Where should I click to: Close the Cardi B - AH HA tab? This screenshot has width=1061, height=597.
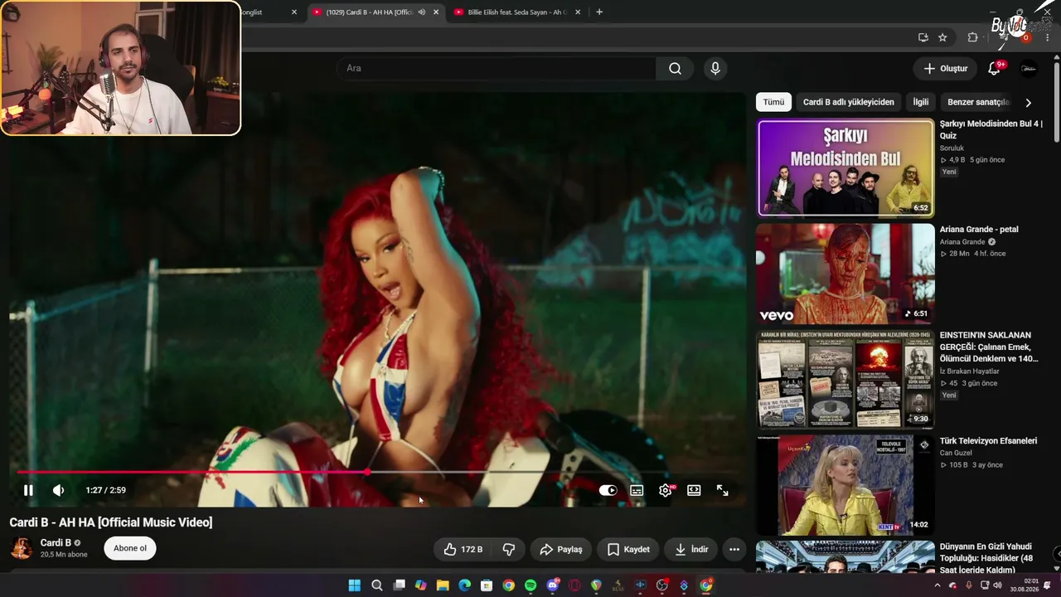(436, 12)
